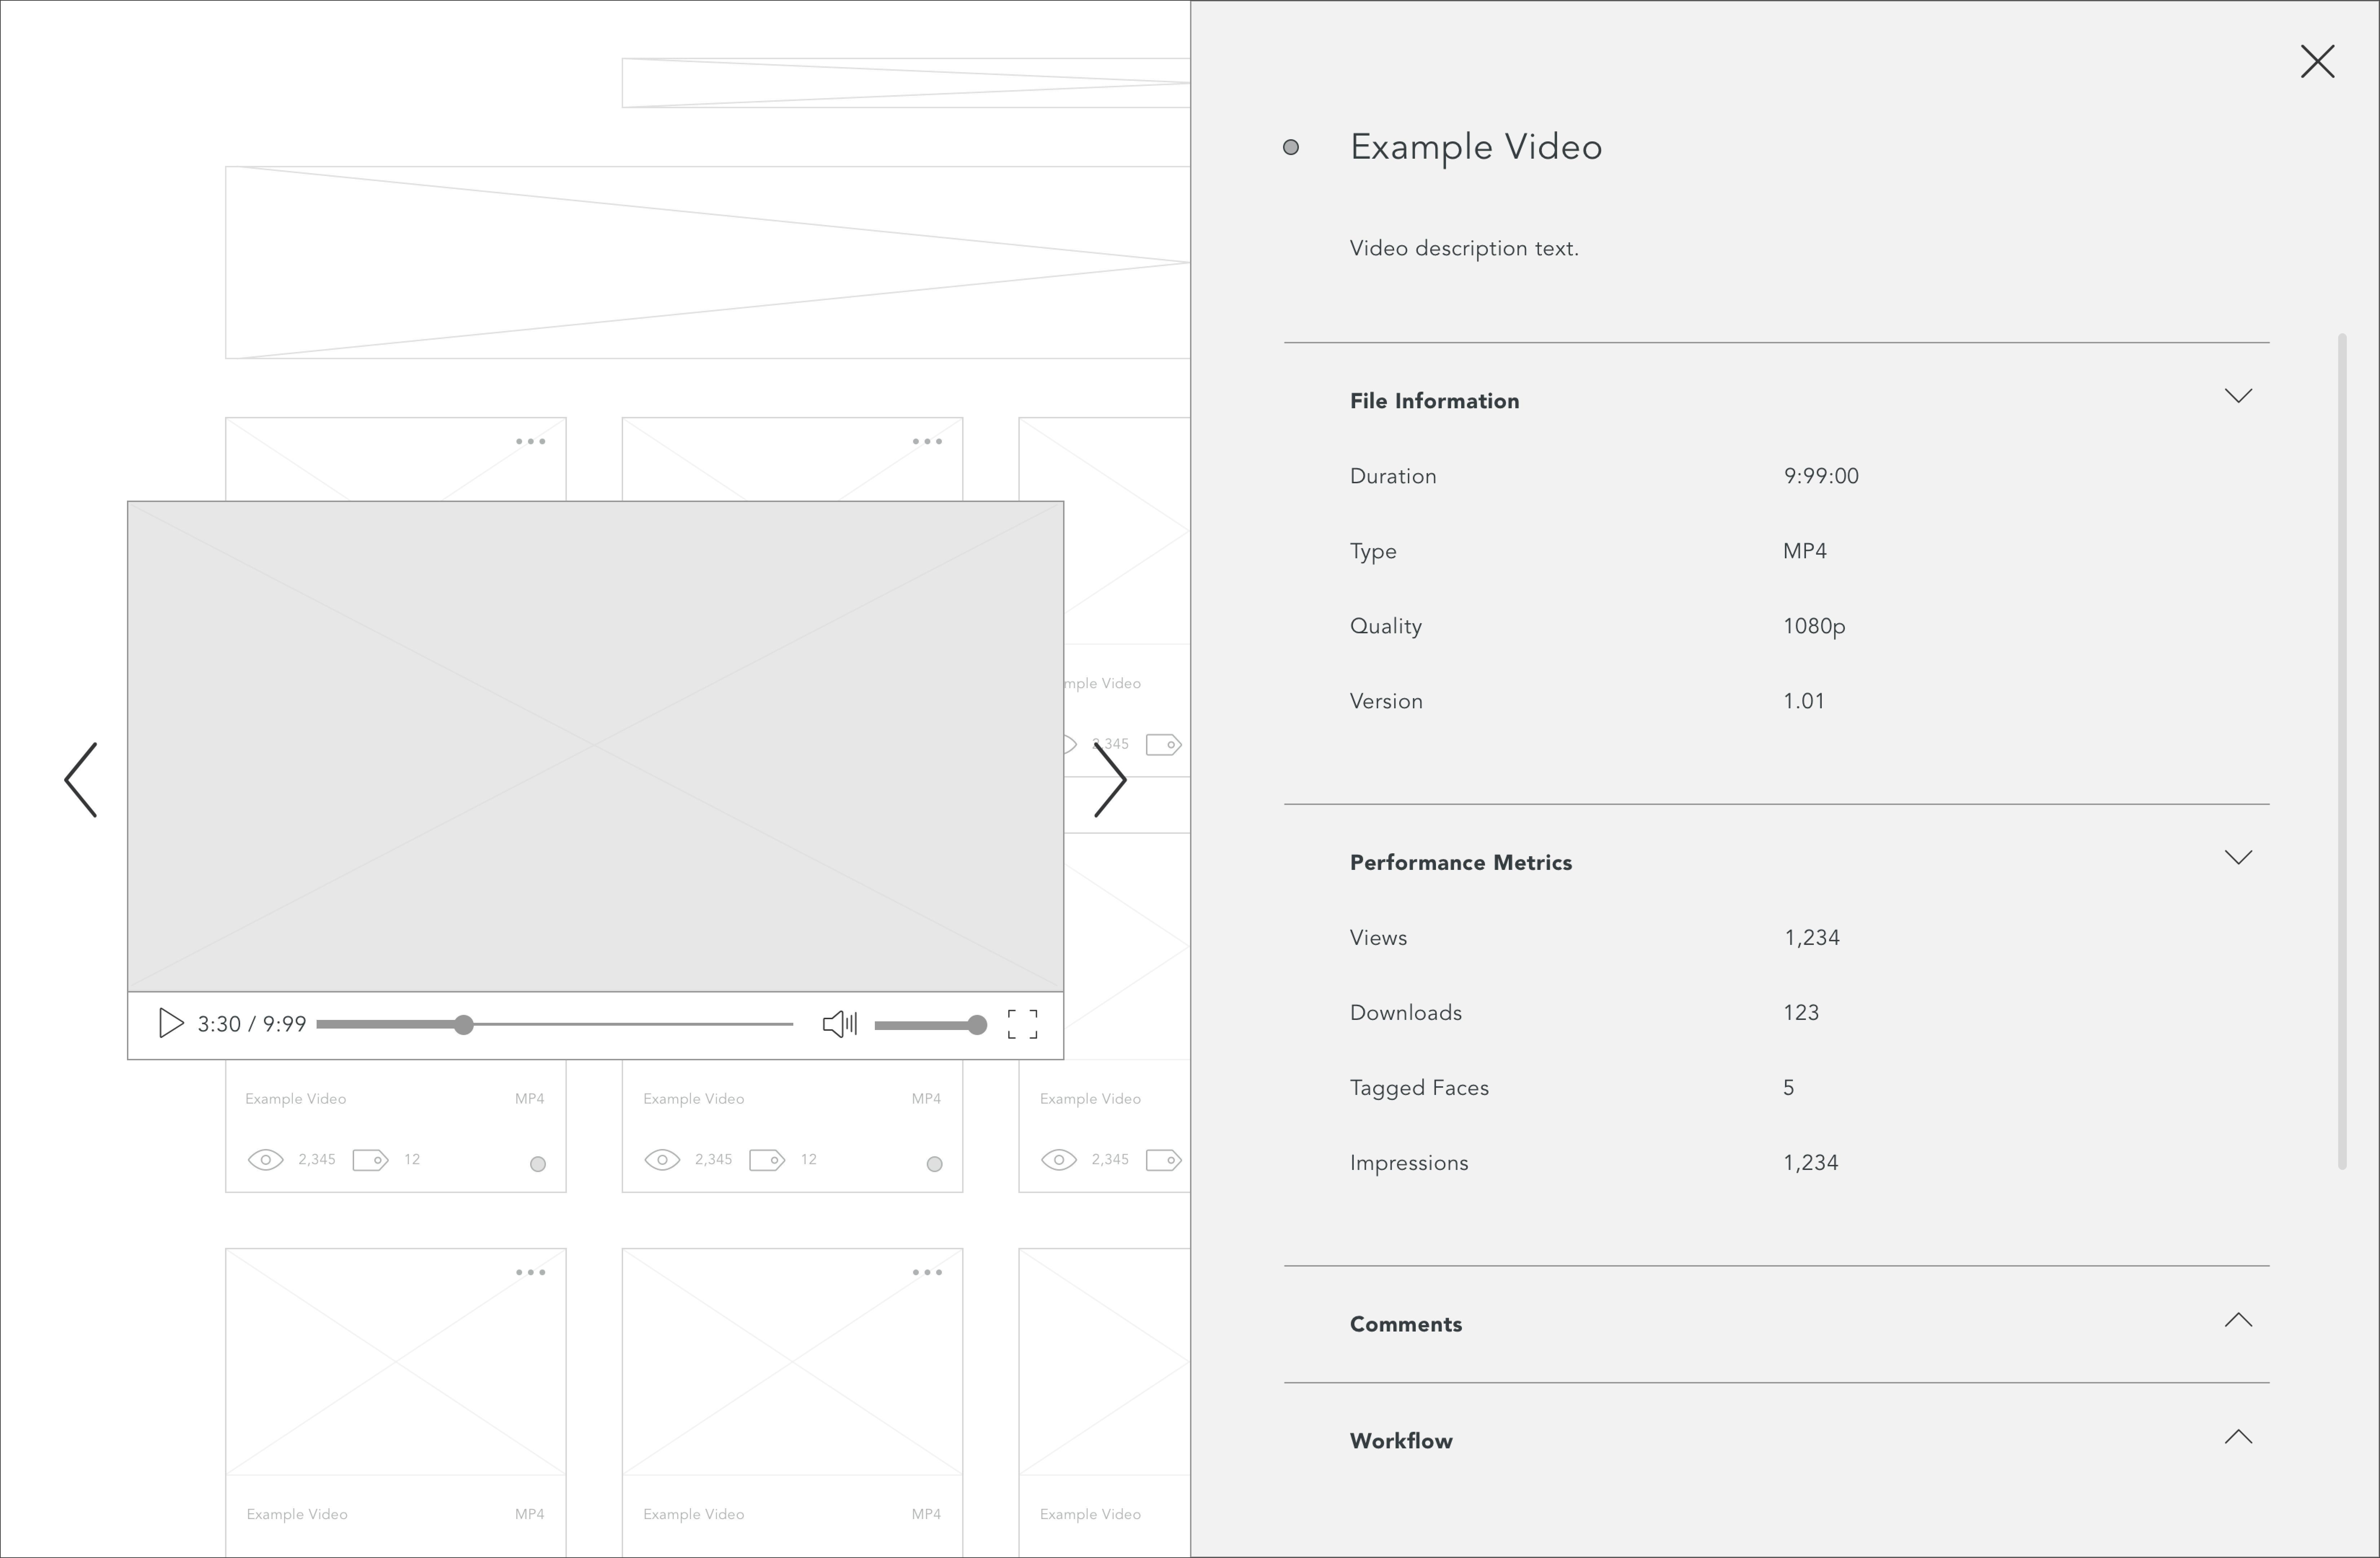Screen dimensions: 2380x1558
Task: Click the Video description text
Action: pyautogui.click(x=1464, y=248)
